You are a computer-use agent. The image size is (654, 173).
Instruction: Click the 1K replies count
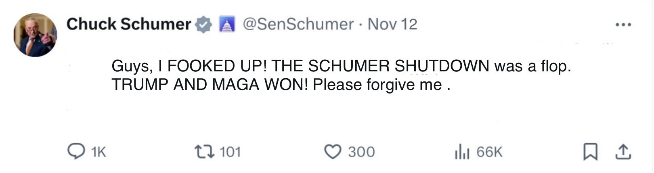(x=98, y=152)
